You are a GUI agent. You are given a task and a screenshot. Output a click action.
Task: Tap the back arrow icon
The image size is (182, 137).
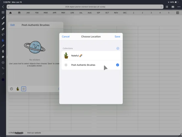click(3, 7)
